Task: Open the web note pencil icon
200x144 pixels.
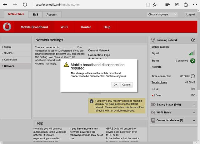Action: click(177, 5)
